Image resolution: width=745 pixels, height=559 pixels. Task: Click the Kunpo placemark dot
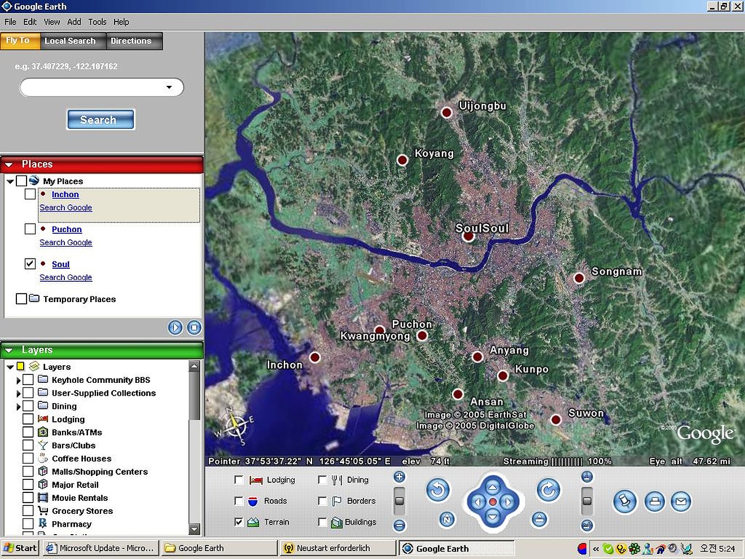503,375
